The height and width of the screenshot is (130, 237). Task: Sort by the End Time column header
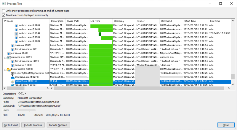[x=220, y=21]
